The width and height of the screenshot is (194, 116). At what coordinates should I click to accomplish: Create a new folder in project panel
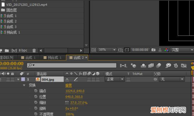point(7,50)
